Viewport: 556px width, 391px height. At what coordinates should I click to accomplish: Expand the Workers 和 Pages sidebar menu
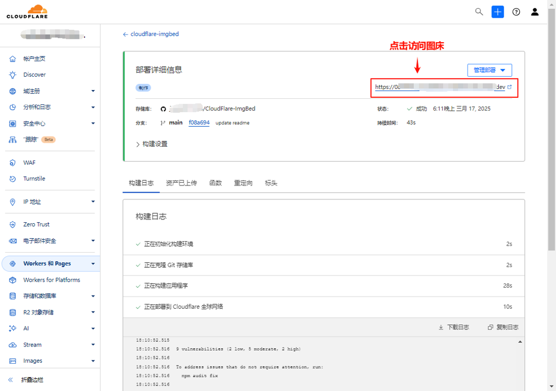93,264
